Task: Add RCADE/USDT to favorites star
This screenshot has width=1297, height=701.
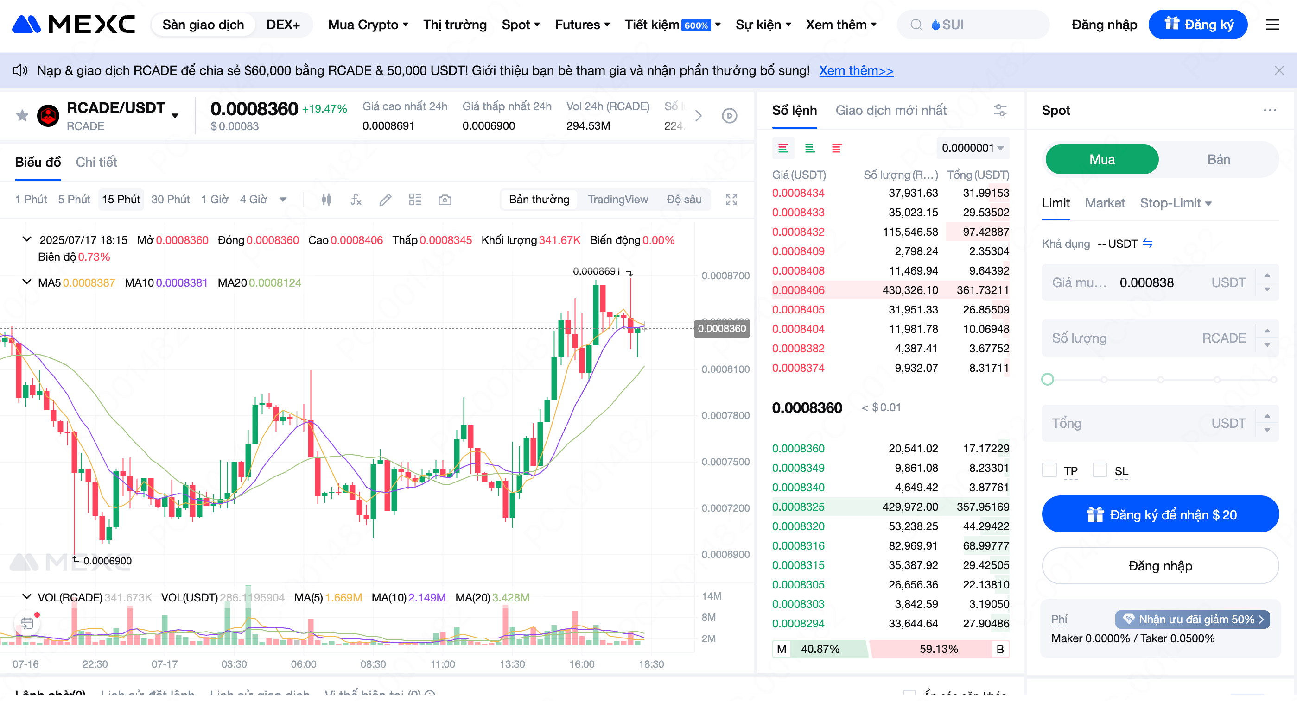Action: tap(22, 116)
